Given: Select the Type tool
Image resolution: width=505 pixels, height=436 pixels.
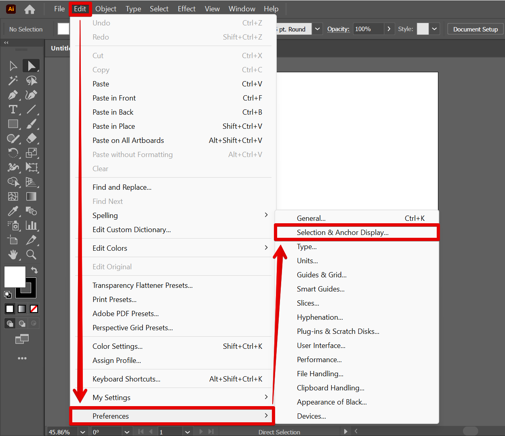Looking at the screenshot, I should 13,109.
